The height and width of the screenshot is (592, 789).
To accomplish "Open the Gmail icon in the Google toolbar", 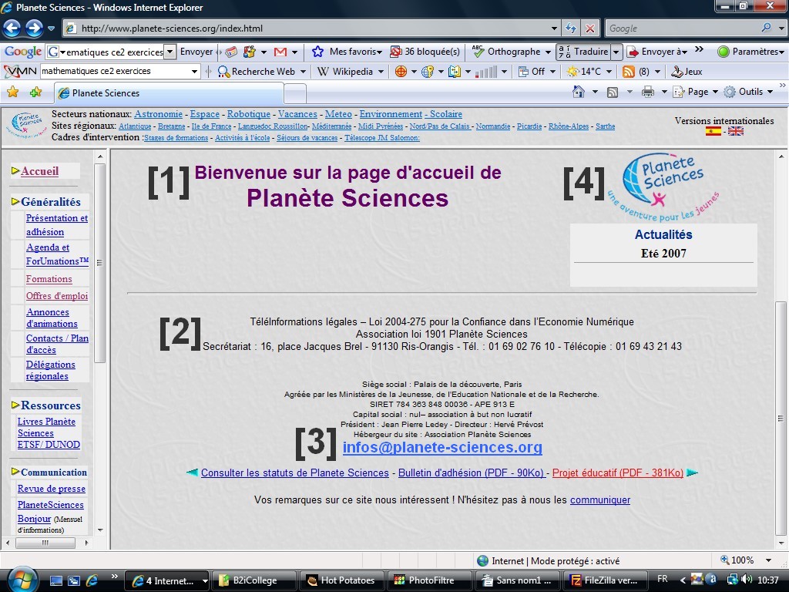I will tap(280, 52).
